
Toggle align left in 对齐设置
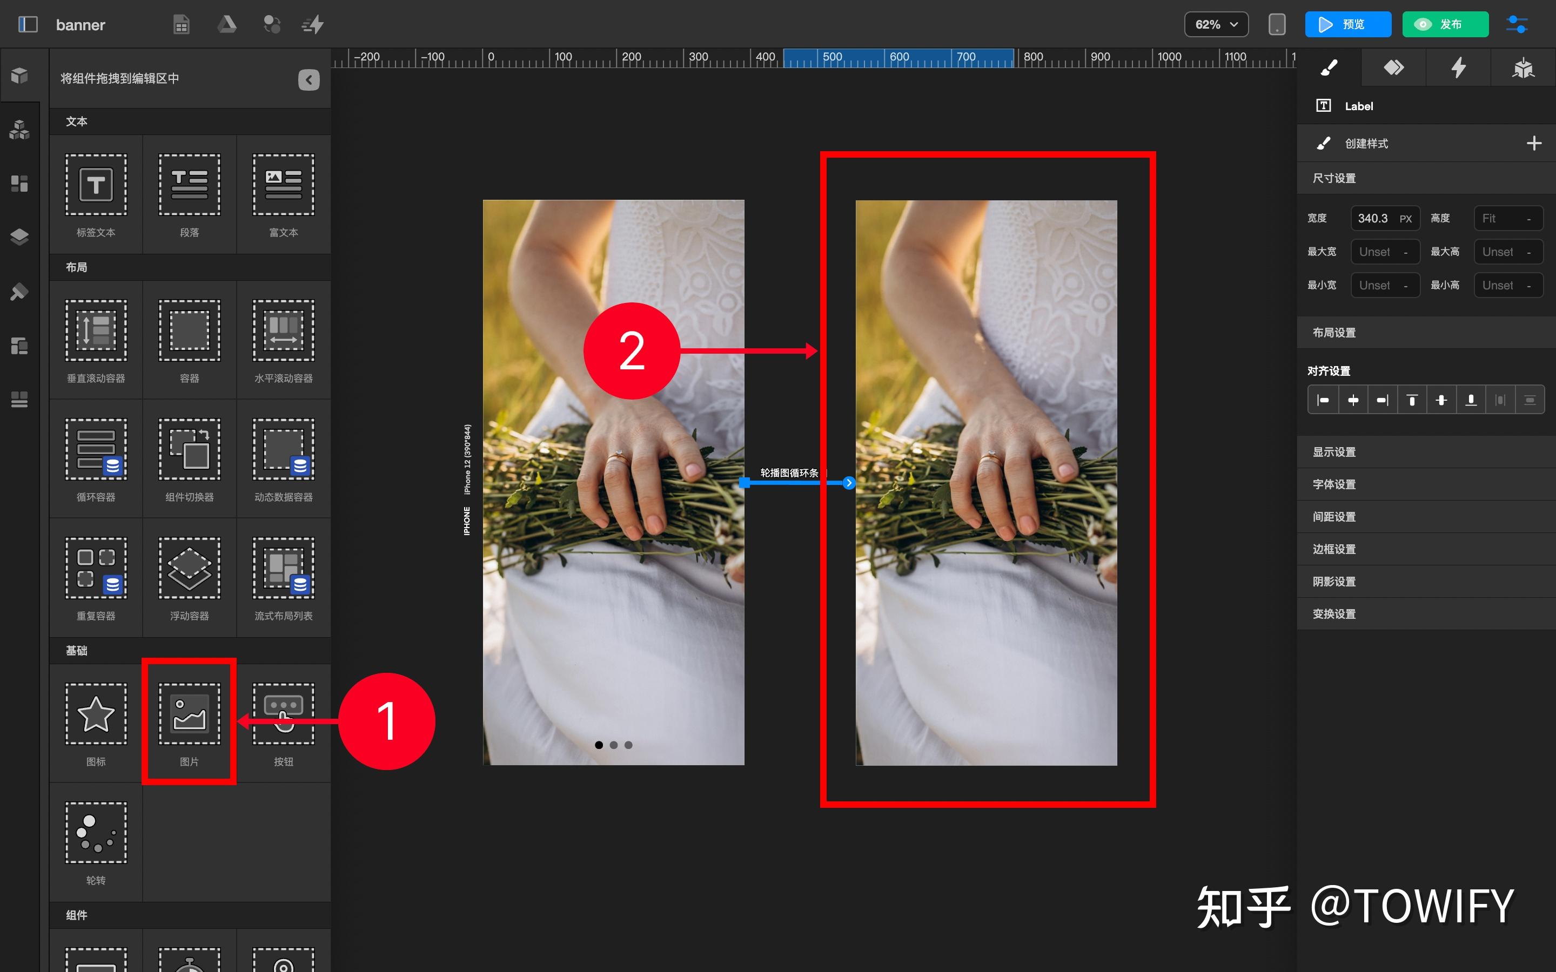coord(1323,400)
